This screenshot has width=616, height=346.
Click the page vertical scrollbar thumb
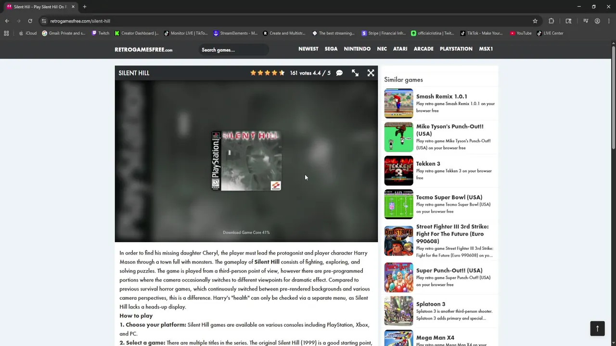point(614,98)
